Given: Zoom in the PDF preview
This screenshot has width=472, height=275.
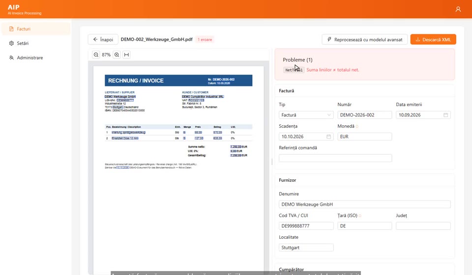Looking at the screenshot, I should coord(117,55).
